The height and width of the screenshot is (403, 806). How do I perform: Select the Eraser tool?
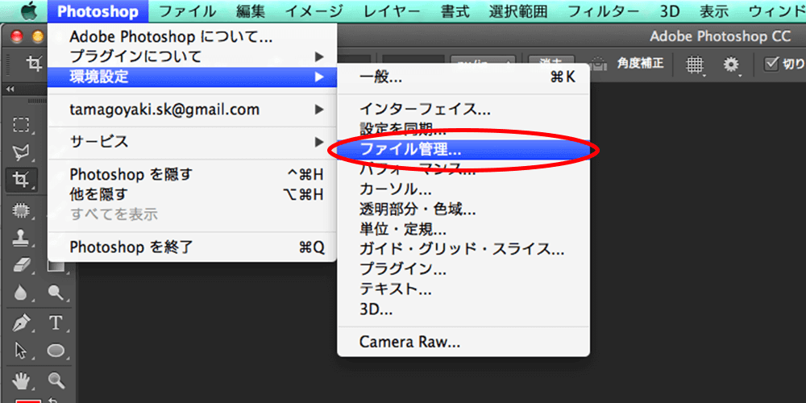[21, 265]
